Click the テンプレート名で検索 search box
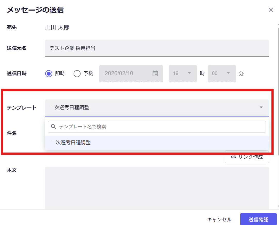 coord(160,127)
